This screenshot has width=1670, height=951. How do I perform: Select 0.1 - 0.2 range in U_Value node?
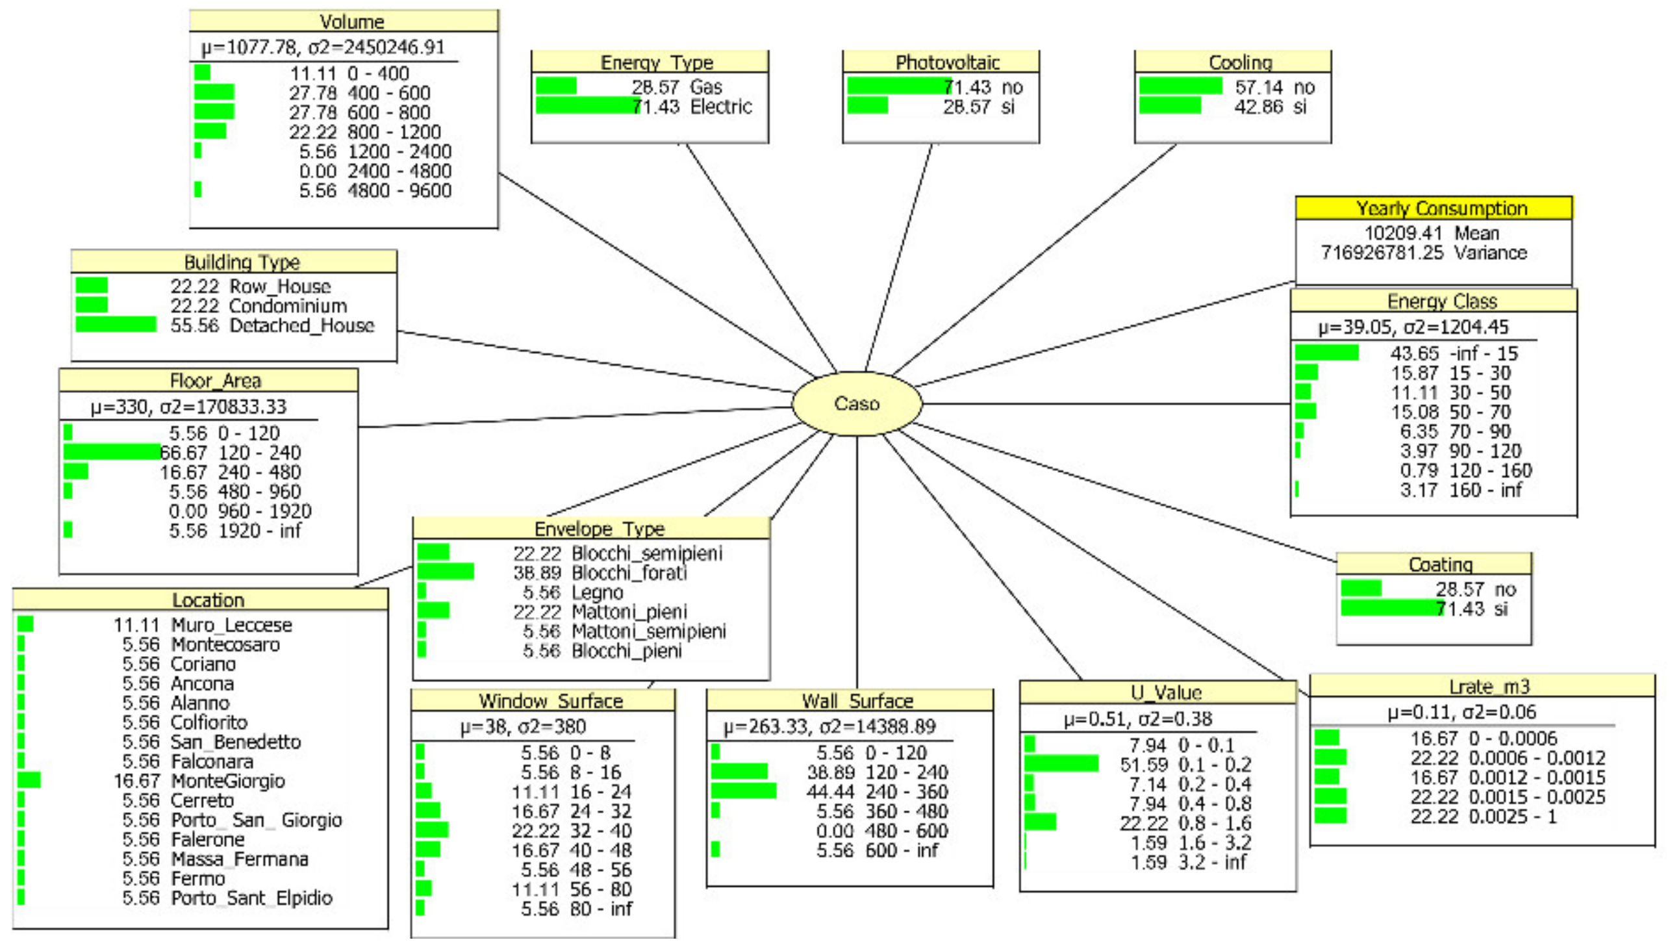[x=1214, y=764]
